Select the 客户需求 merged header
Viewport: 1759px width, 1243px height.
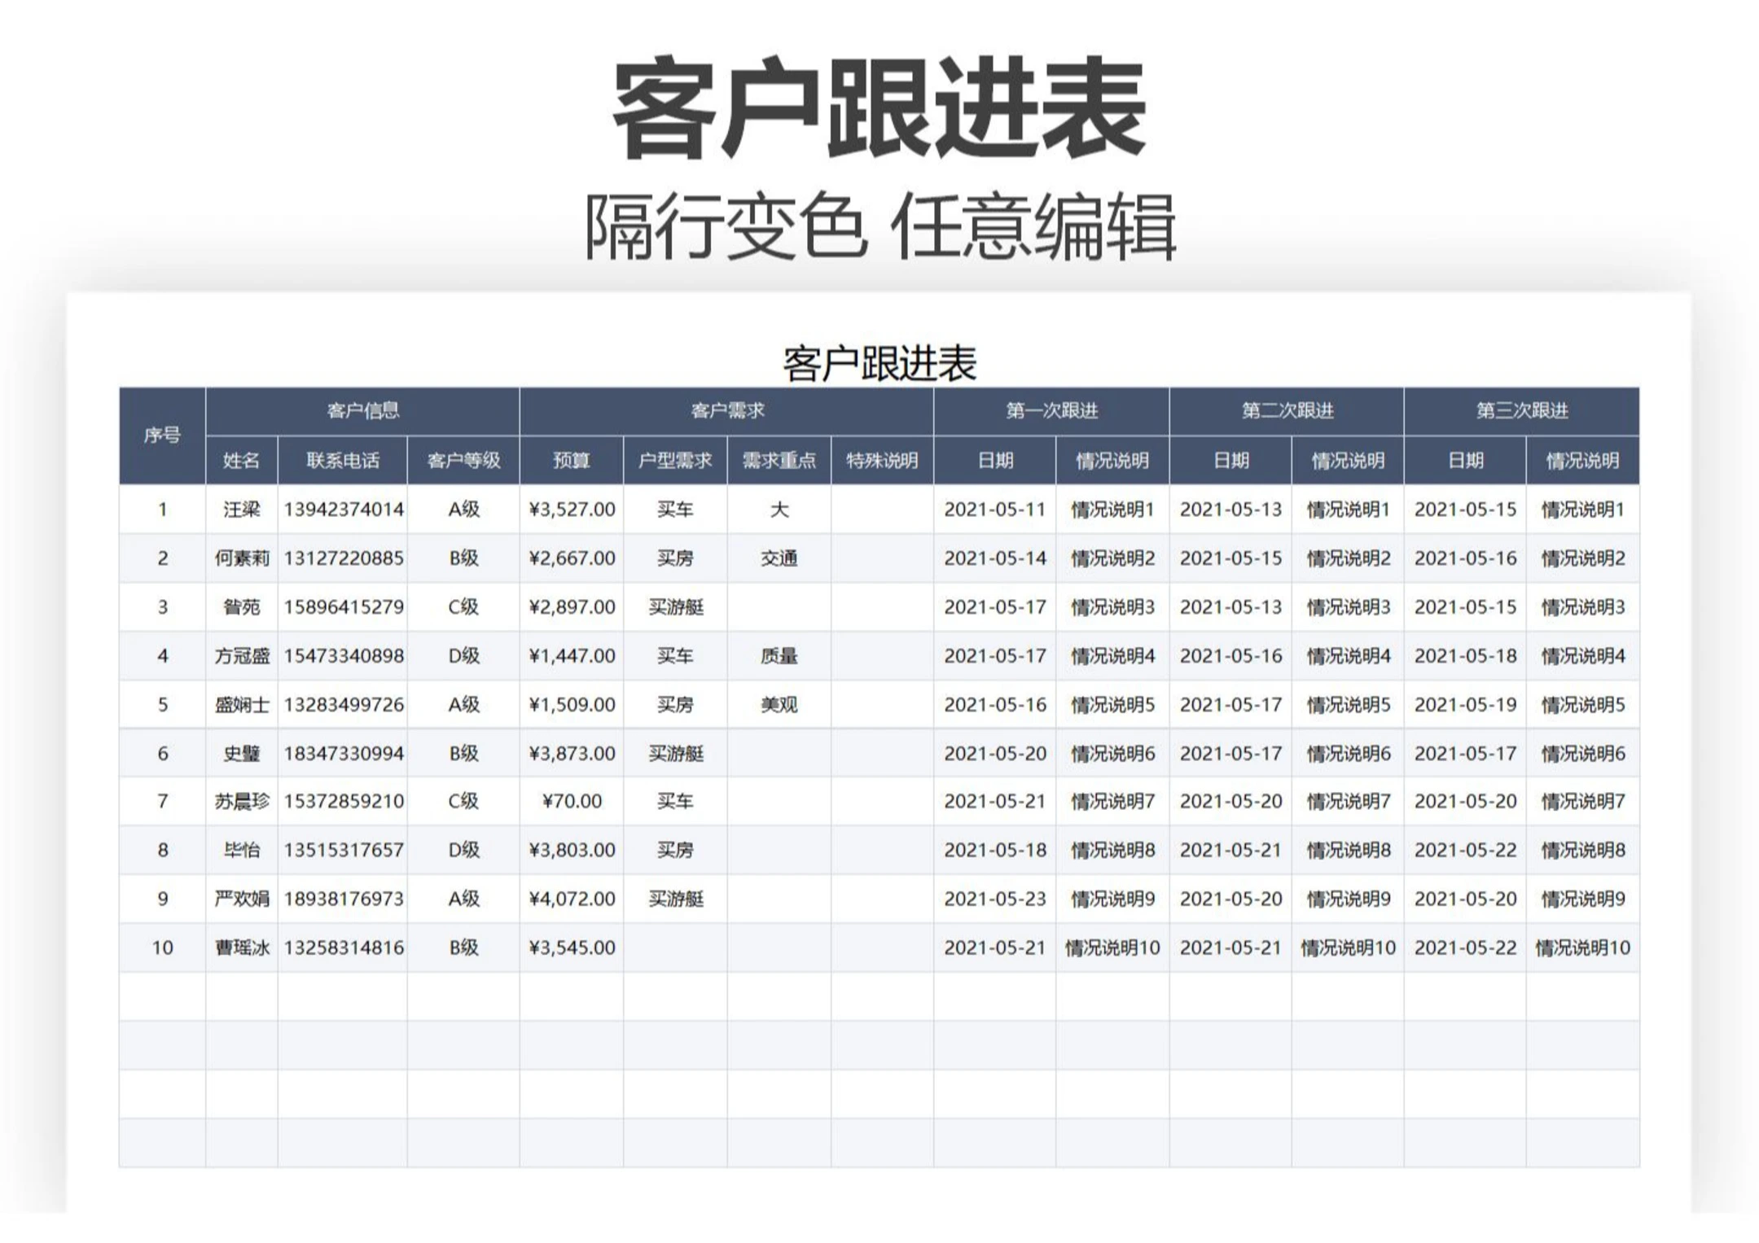tap(726, 410)
